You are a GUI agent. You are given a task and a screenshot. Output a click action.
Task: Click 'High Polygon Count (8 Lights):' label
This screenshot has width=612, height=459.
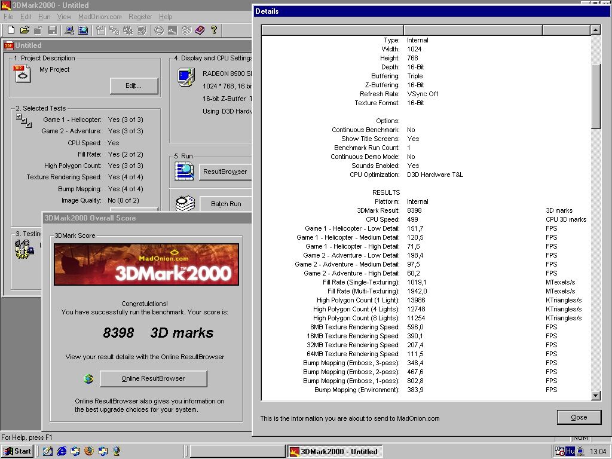[357, 318]
